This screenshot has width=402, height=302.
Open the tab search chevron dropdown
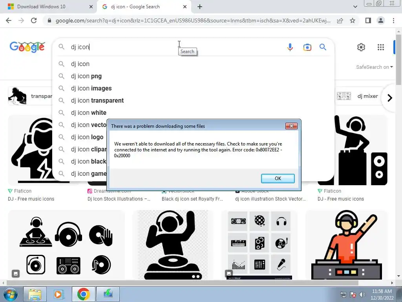coord(355,7)
